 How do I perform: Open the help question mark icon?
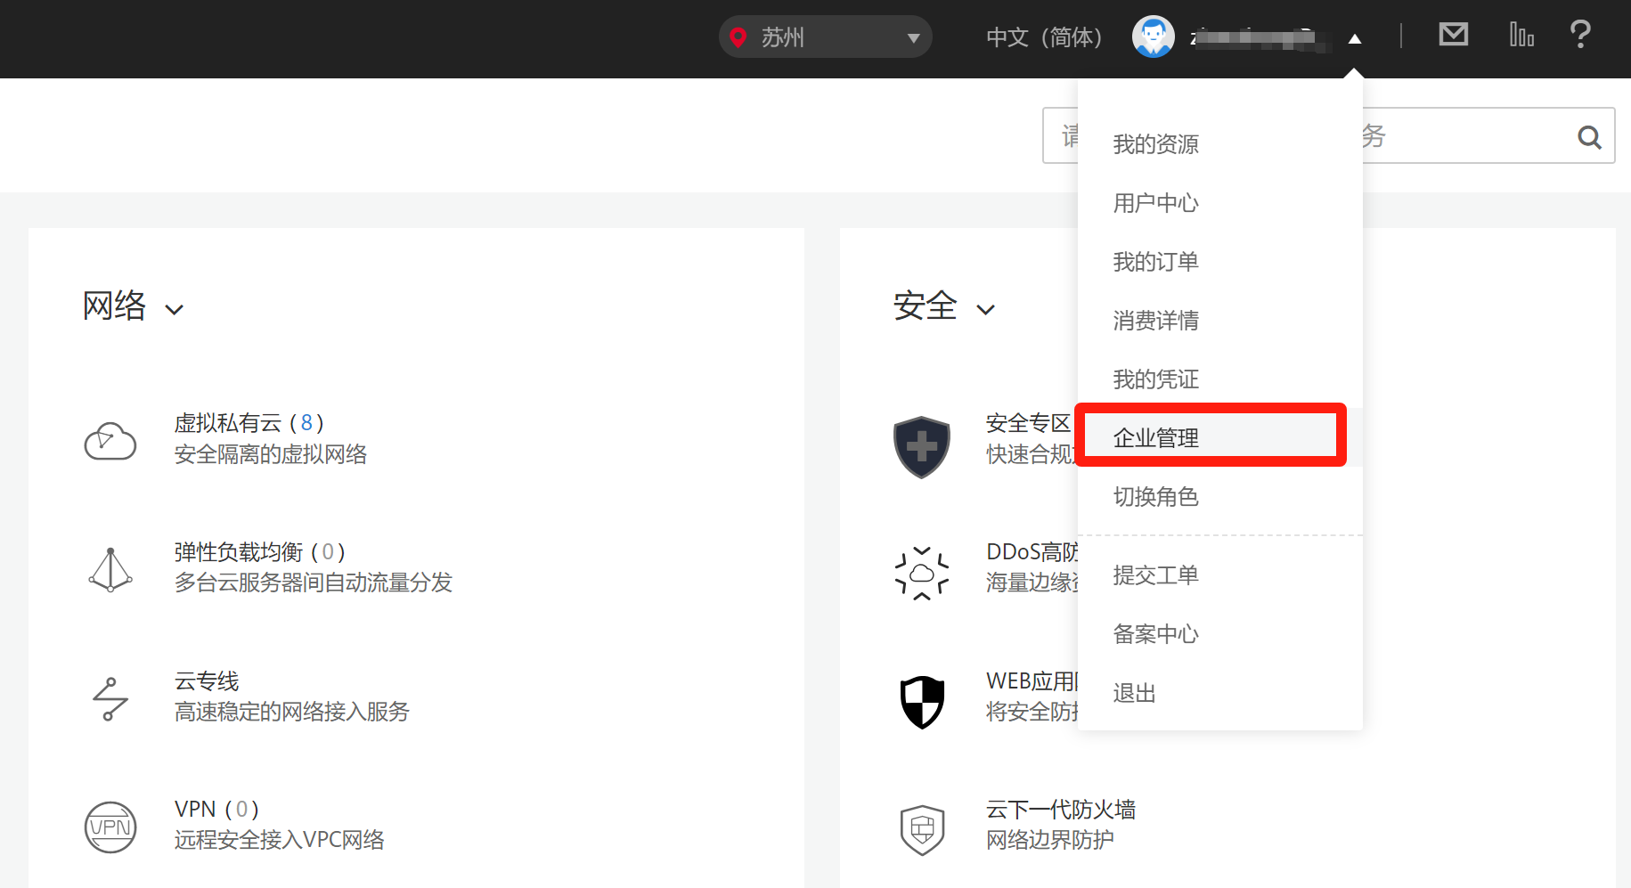[x=1580, y=35]
